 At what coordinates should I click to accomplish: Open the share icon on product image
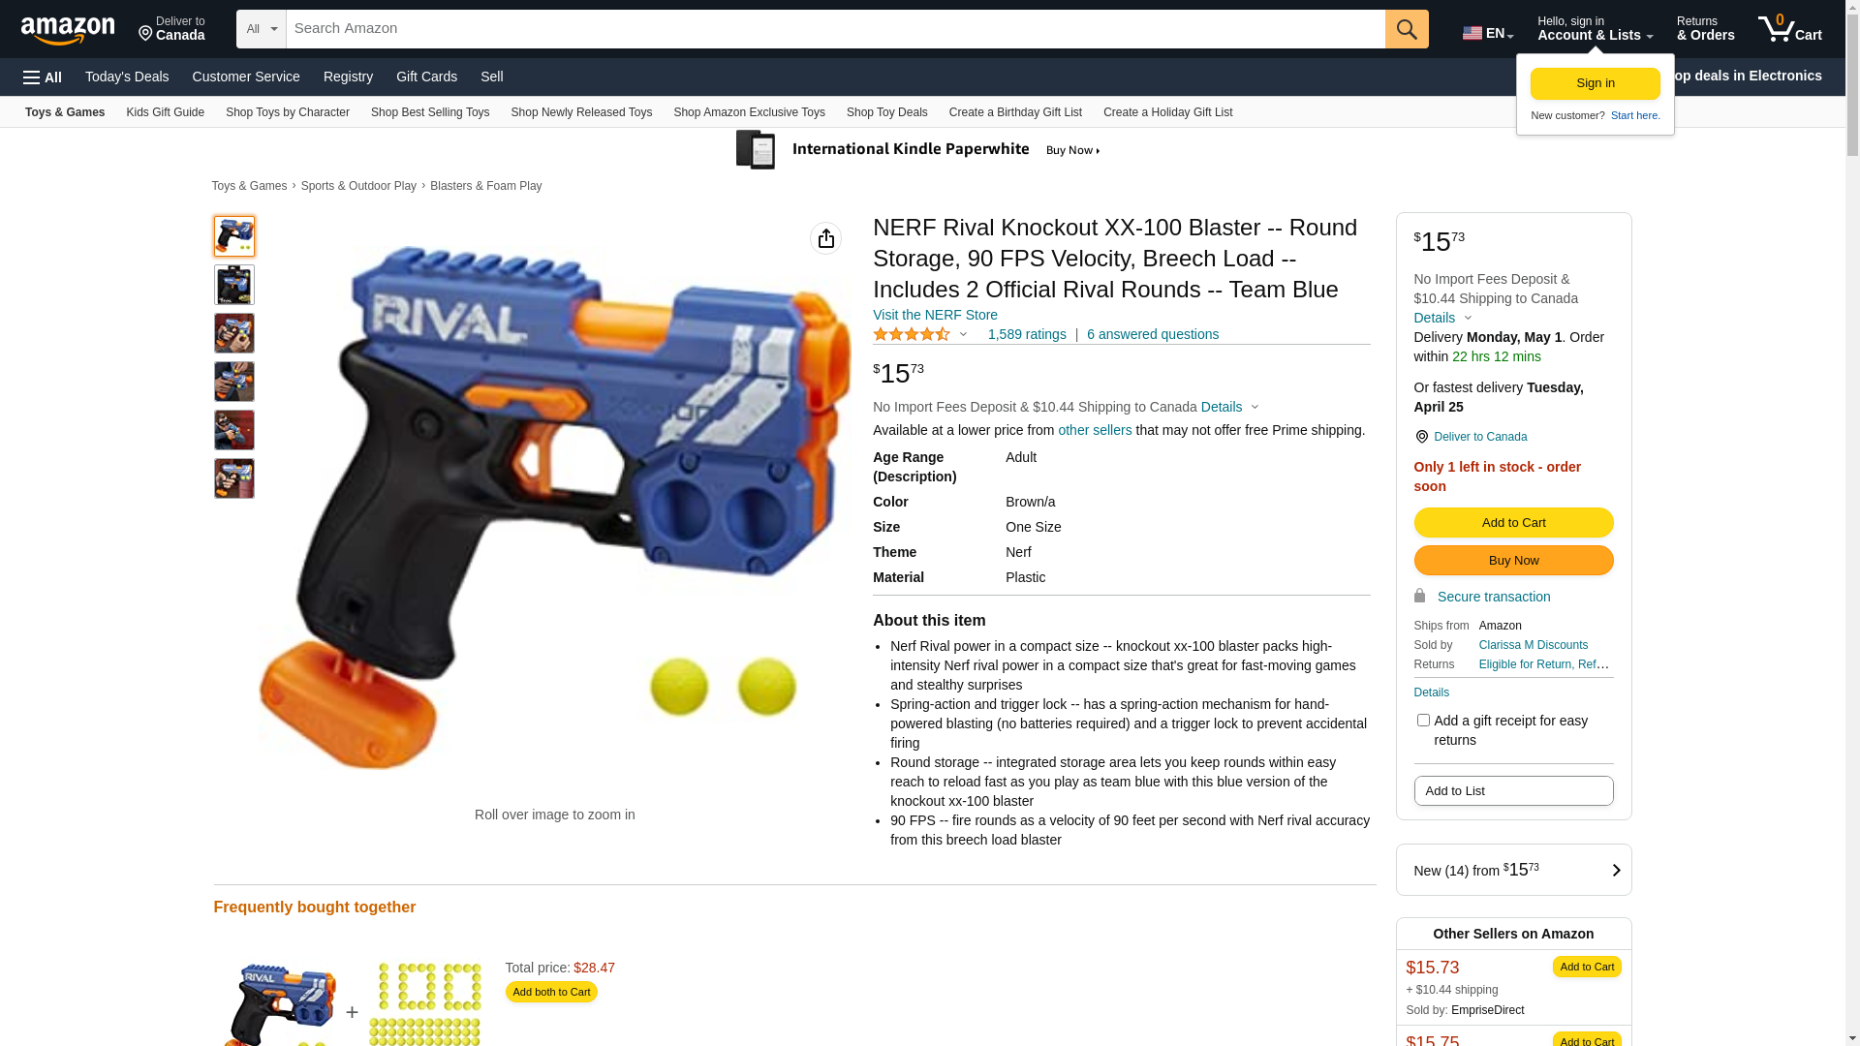(825, 238)
